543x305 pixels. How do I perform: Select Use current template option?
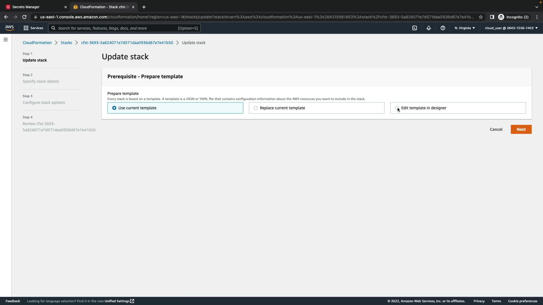click(x=114, y=108)
